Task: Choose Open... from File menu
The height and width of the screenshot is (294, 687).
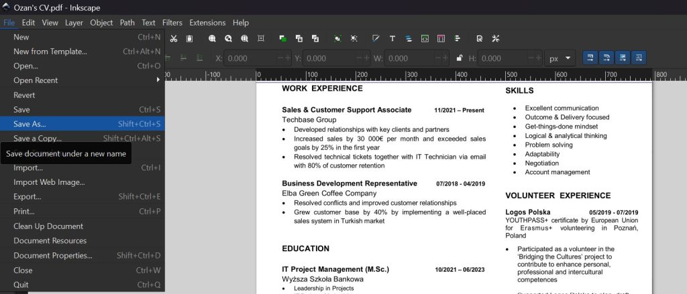Action: 83,66
